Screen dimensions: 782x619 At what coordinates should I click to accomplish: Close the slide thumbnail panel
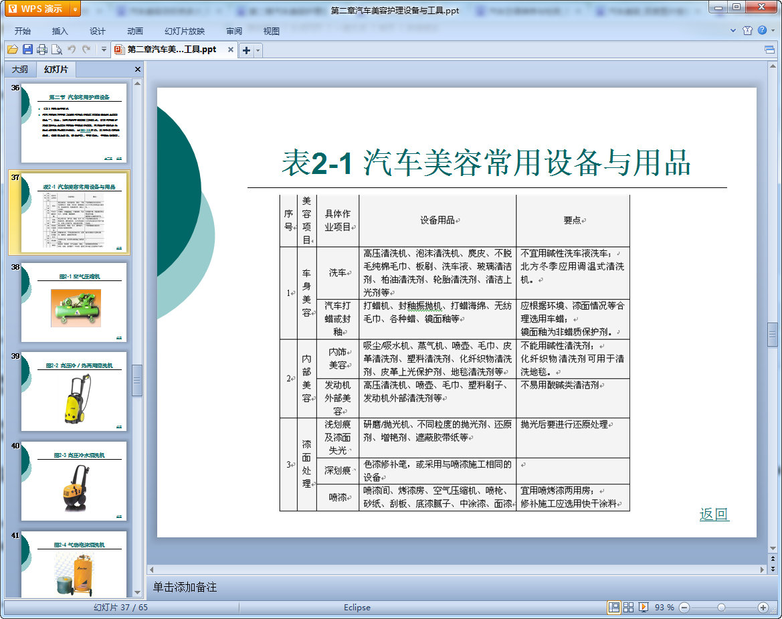coord(138,70)
